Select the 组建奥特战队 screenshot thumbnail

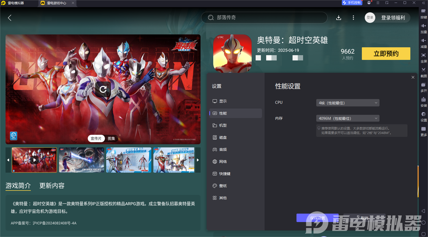[x=174, y=160]
